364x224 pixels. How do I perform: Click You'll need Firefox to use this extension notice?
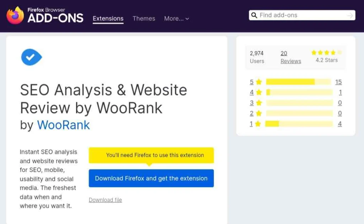tap(151, 155)
